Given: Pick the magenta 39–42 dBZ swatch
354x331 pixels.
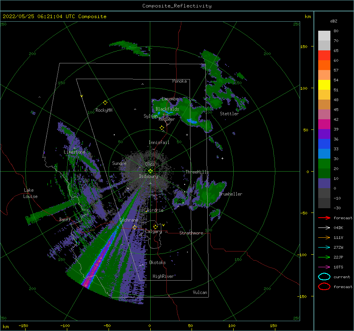Looking at the screenshot, I should [324, 124].
